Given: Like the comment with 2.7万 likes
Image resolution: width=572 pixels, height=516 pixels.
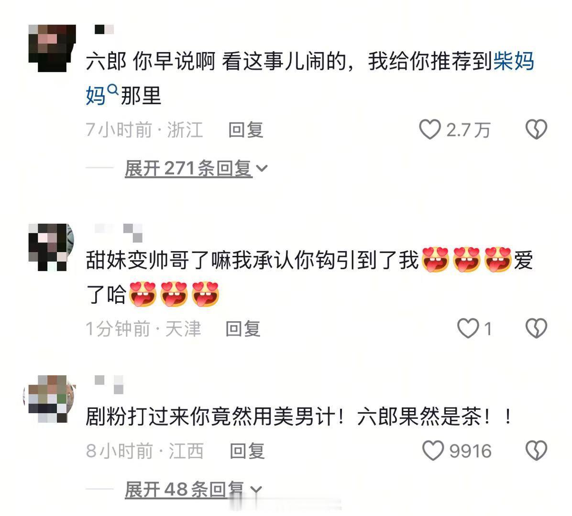Looking at the screenshot, I should (x=430, y=130).
